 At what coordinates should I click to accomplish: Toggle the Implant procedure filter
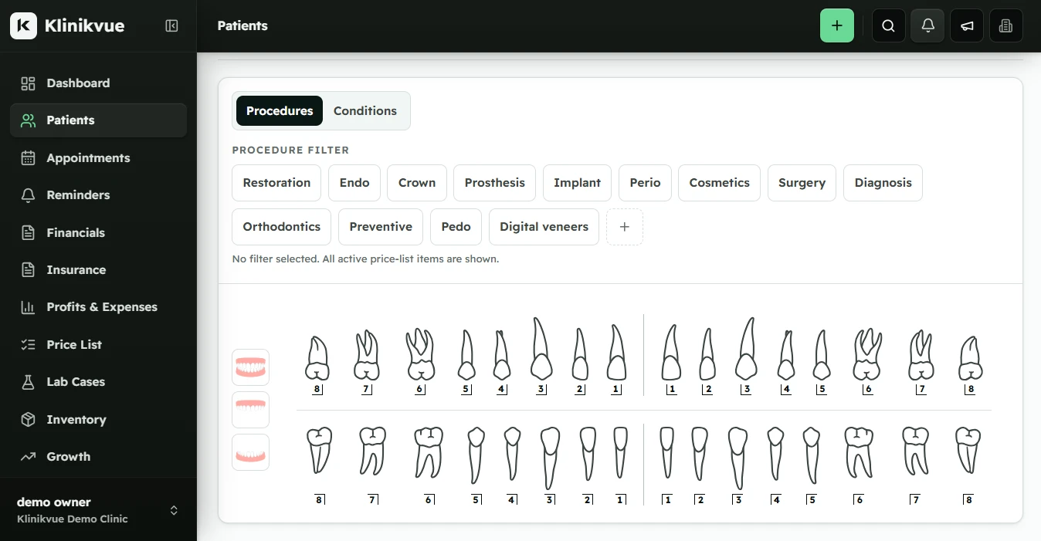[x=578, y=183]
